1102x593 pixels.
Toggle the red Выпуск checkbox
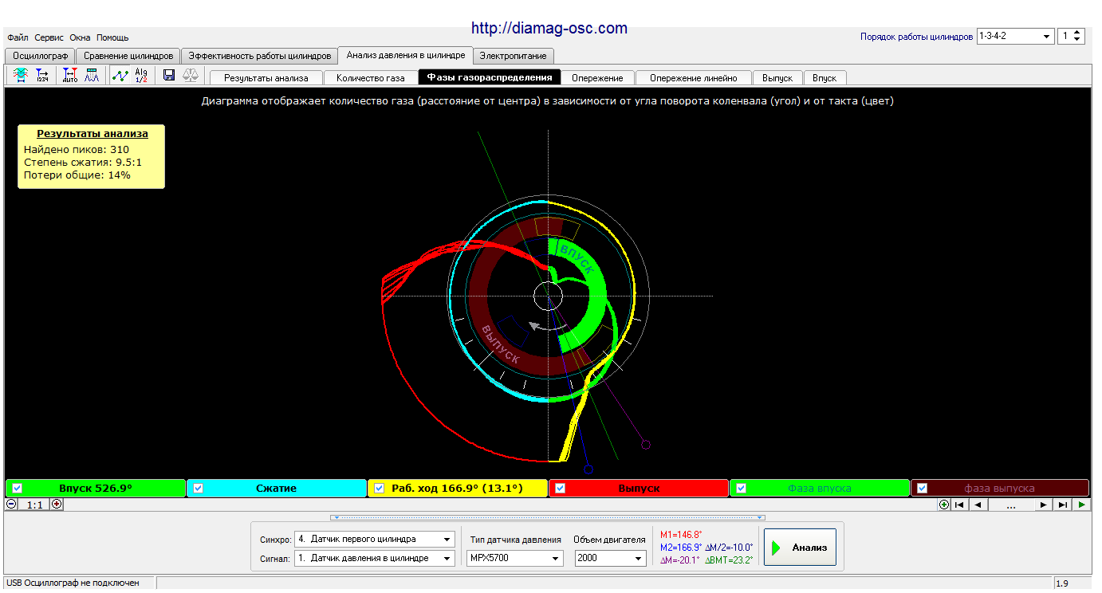point(561,488)
